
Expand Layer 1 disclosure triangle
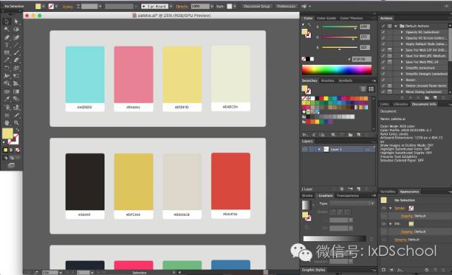[319, 149]
